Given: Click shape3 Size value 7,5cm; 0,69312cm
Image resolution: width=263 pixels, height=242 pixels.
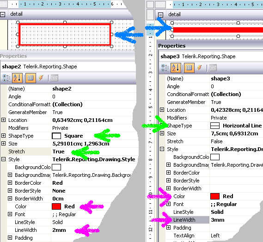Looking at the screenshot, I should 234,133.
